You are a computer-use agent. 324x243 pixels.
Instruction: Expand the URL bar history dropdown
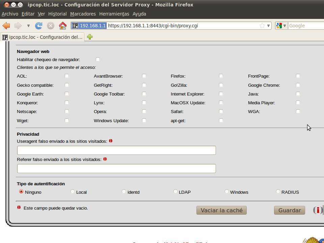click(269, 26)
